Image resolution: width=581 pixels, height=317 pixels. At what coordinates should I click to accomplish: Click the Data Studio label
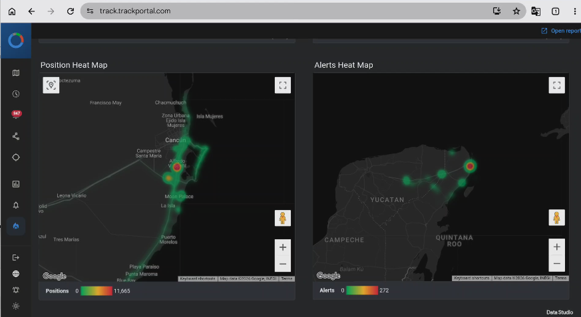click(x=560, y=312)
